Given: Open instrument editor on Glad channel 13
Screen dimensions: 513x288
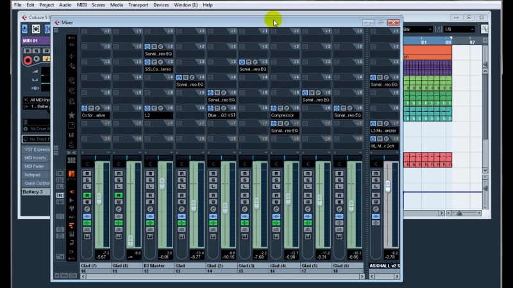Looking at the screenshot, I should coord(181,236).
